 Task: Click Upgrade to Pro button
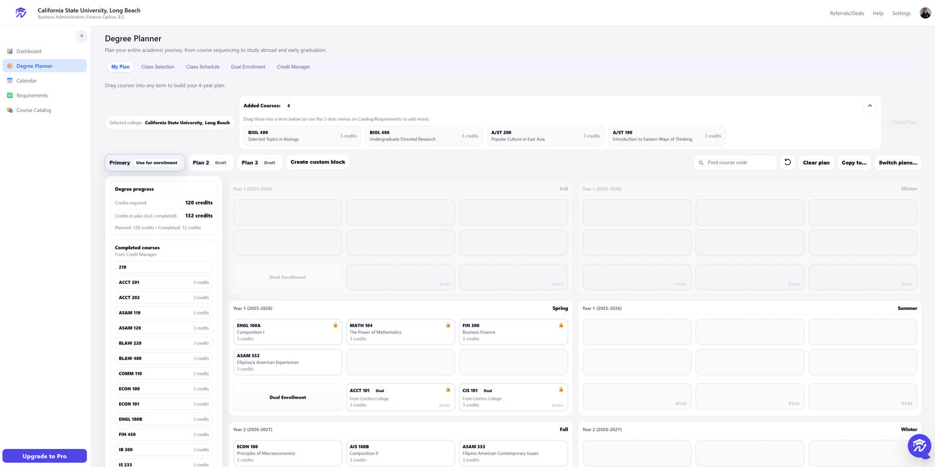pos(44,456)
